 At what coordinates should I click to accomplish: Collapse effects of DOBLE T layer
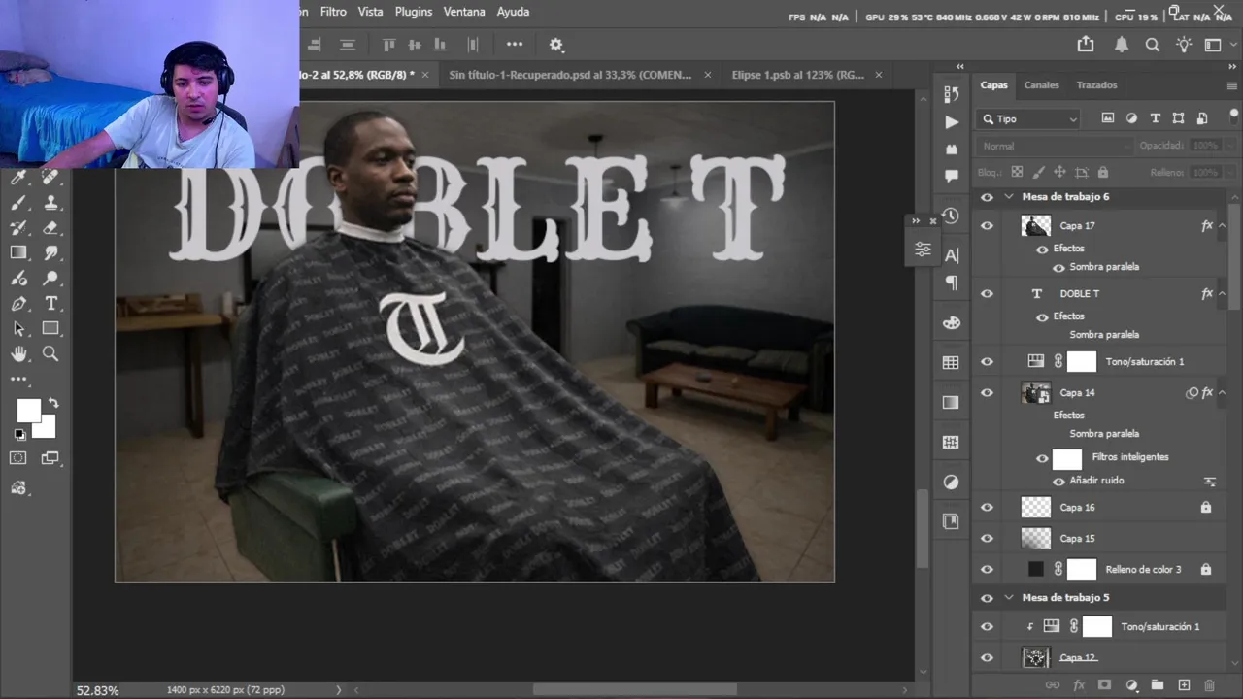click(x=1222, y=294)
